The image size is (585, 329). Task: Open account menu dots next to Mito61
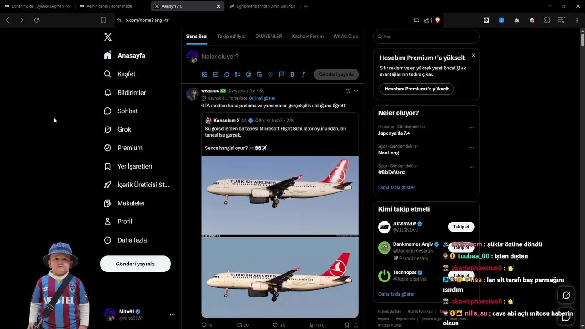pyautogui.click(x=172, y=315)
